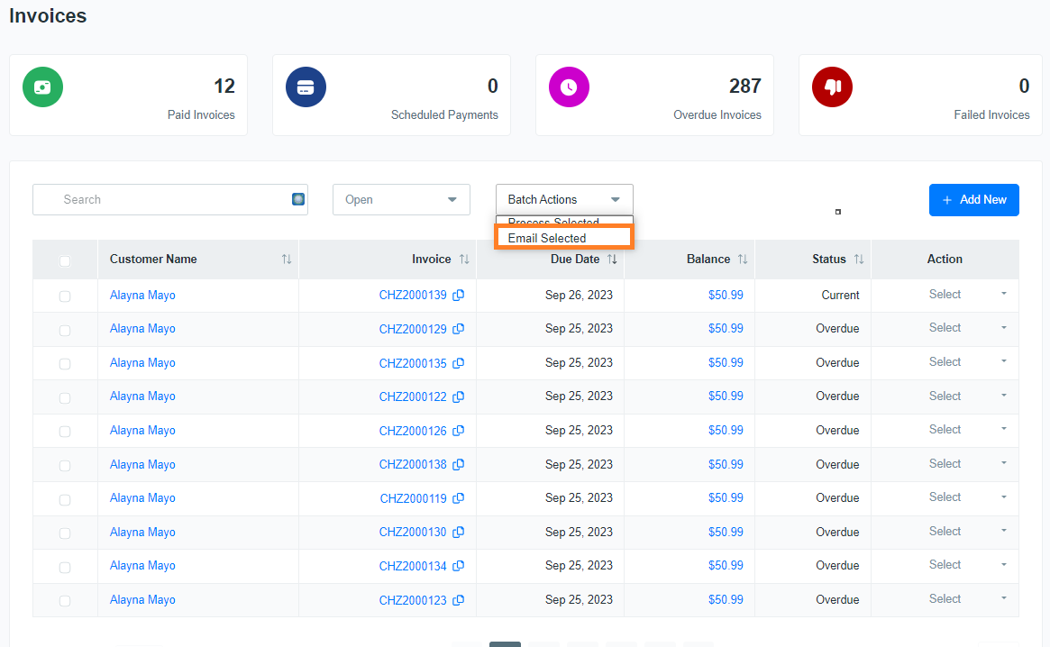Check the box for invoice CHZ2000119
The width and height of the screenshot is (1050, 647).
tap(65, 499)
